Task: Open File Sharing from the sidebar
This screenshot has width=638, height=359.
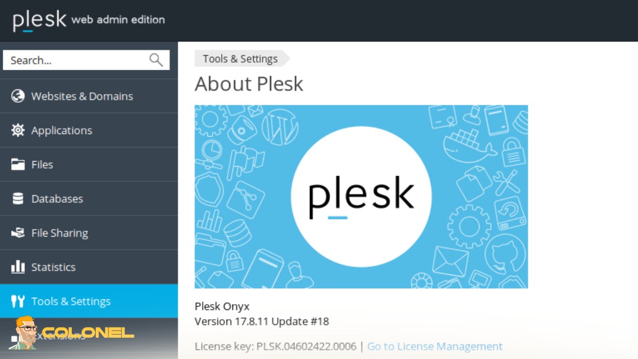Action: point(60,232)
